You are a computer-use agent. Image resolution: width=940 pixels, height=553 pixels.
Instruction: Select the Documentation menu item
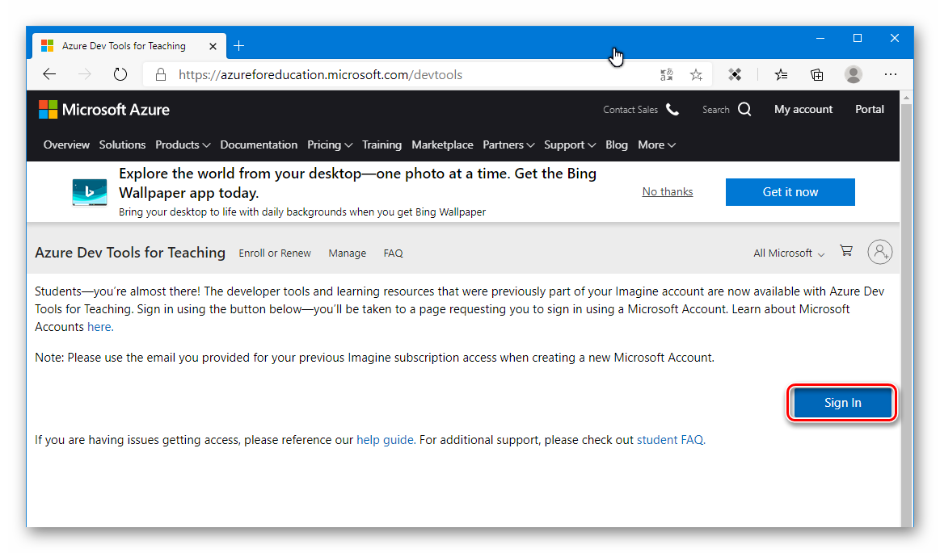[259, 145]
